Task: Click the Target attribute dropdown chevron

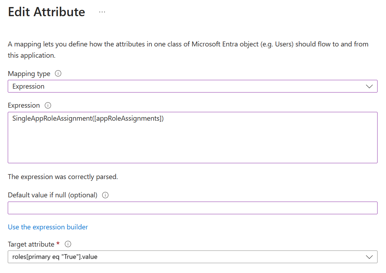Action: click(x=369, y=257)
